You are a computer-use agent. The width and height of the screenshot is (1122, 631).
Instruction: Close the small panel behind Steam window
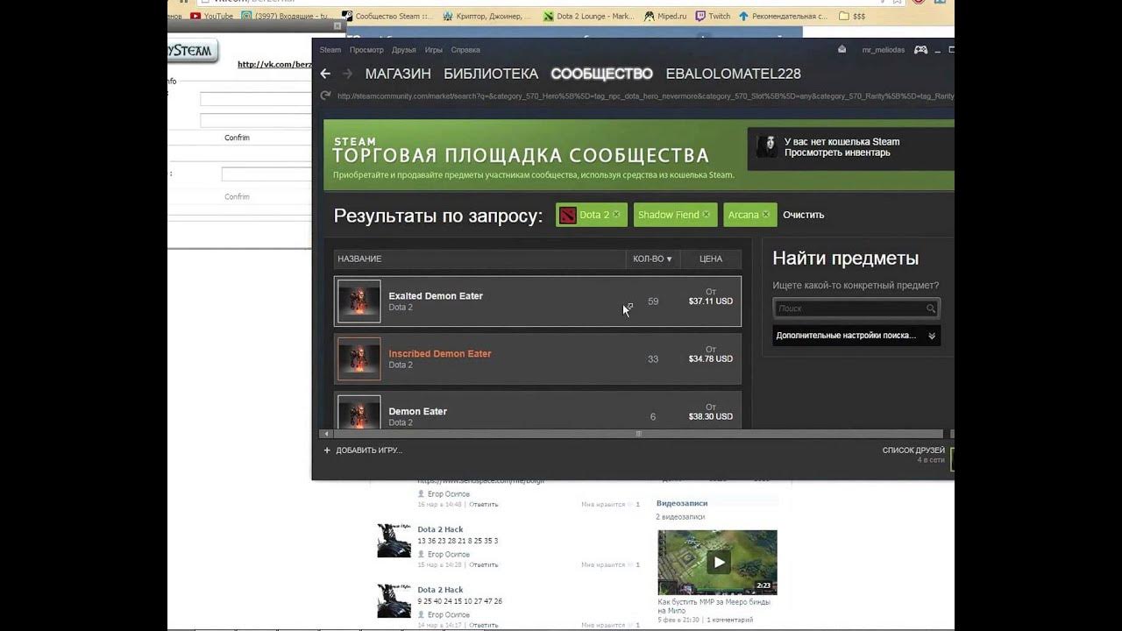[x=338, y=26]
